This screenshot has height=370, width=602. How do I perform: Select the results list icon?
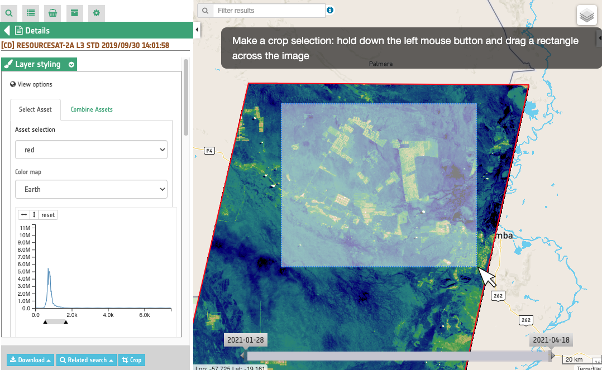pos(31,12)
